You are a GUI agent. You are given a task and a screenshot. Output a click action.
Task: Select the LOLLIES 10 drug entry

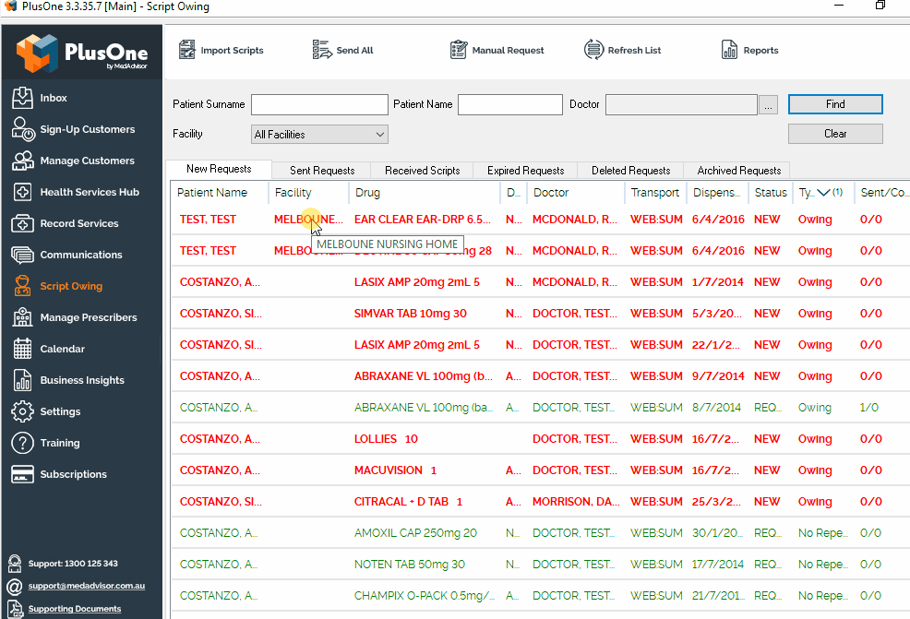click(386, 438)
